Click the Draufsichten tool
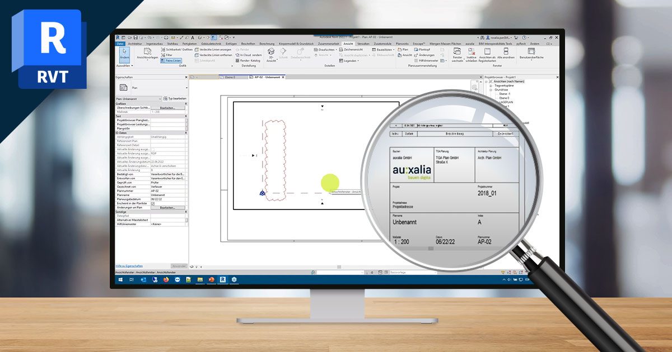 325,50
